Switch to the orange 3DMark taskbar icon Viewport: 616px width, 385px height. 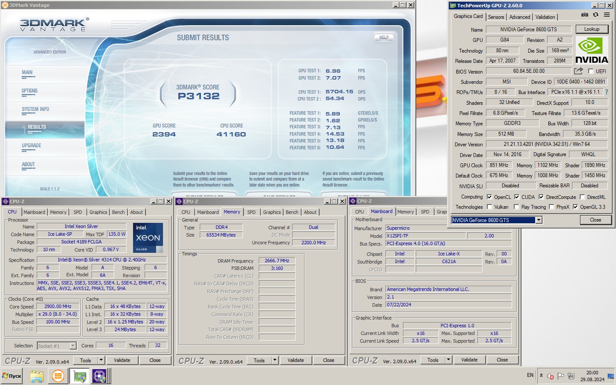pyautogui.click(x=58, y=376)
